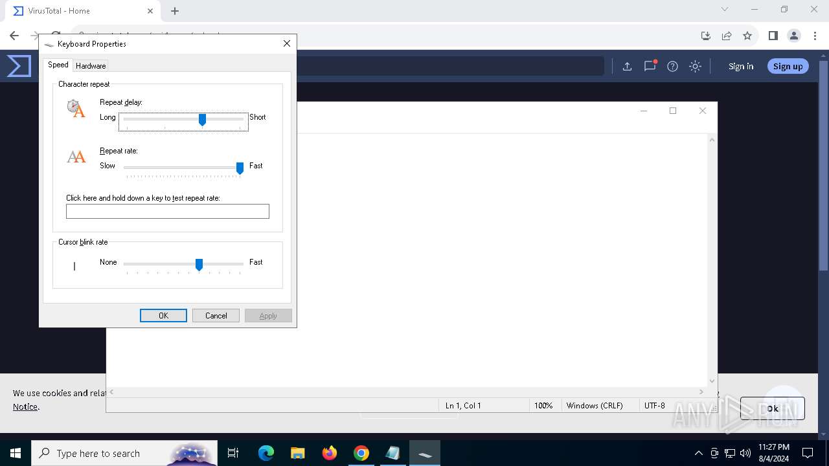The image size is (829, 466).
Task: Click the Chrome page scrollbar
Action: click(x=824, y=165)
